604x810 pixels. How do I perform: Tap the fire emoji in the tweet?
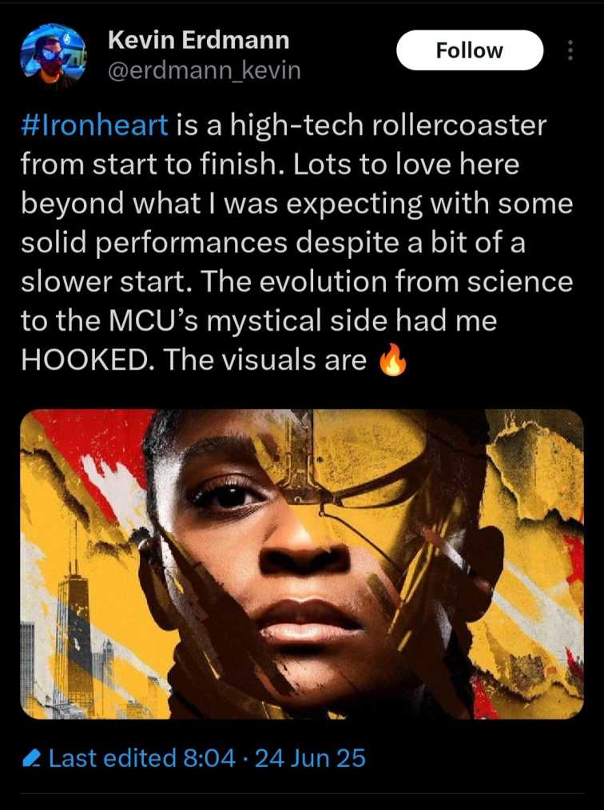click(393, 359)
